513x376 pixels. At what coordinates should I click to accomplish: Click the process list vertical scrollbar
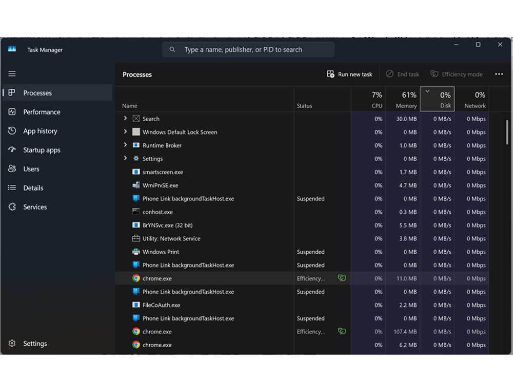click(x=507, y=135)
